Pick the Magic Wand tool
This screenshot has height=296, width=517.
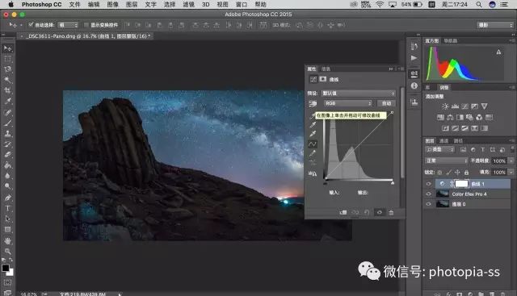pyautogui.click(x=7, y=80)
